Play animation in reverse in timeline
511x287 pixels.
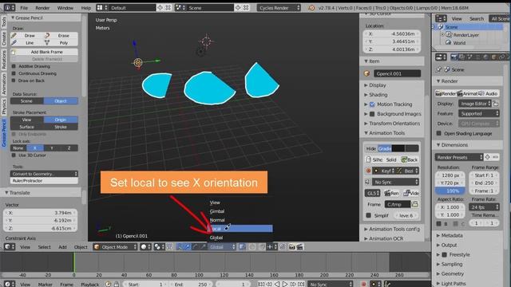(277, 284)
